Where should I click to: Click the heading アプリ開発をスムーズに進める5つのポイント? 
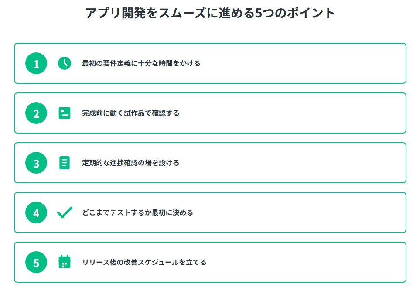210,13
